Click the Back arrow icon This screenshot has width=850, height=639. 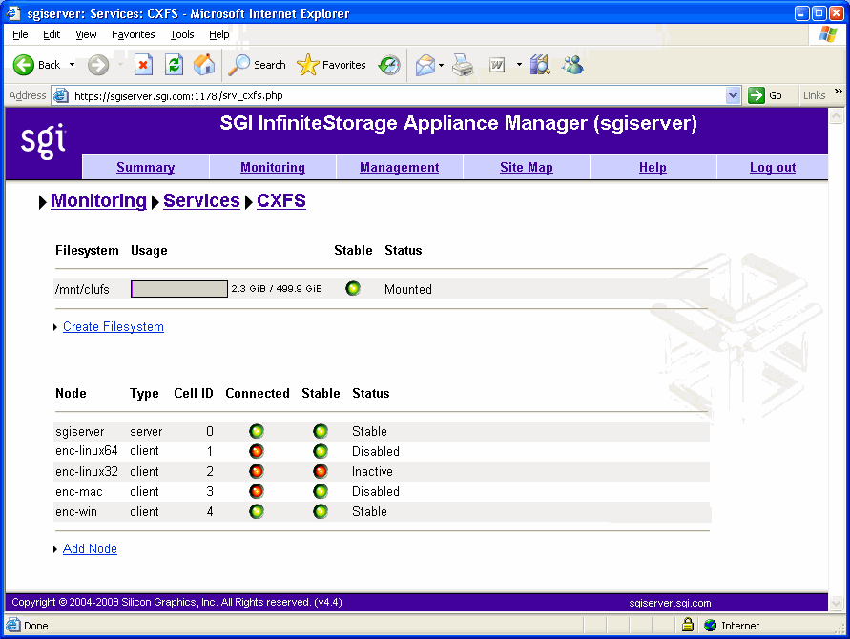coord(23,65)
